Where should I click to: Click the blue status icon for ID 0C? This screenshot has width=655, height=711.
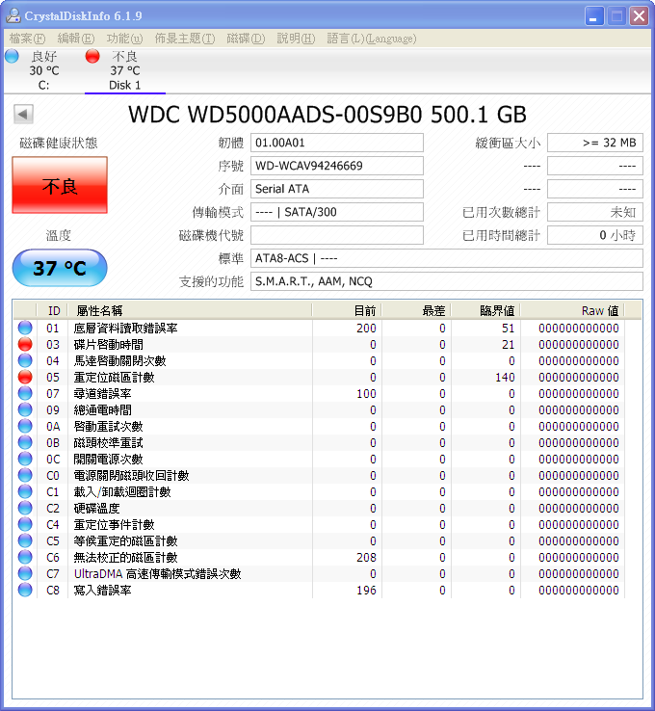coord(25,459)
